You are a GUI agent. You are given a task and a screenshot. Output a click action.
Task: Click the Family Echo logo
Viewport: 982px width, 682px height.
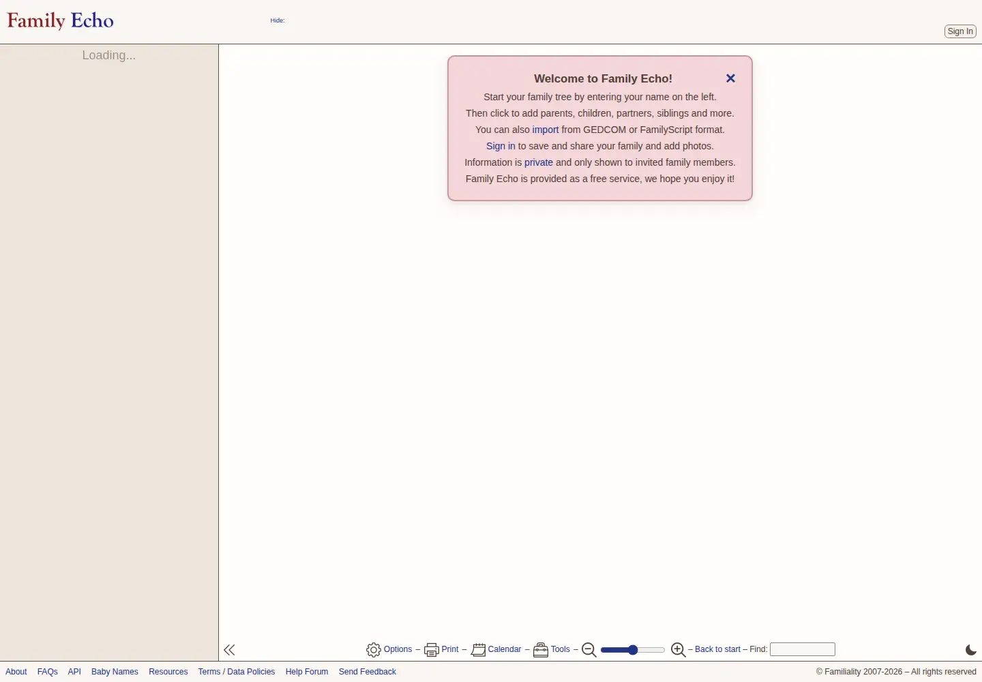(x=61, y=20)
